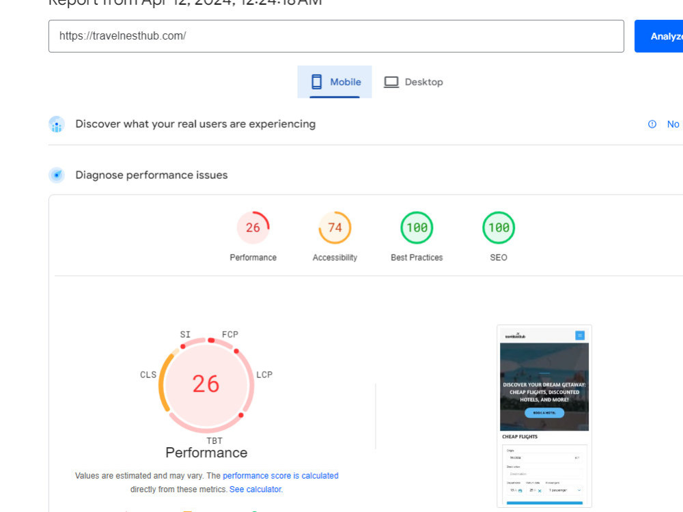Click the LCP metric label on gauge
683x512 pixels.
[264, 374]
